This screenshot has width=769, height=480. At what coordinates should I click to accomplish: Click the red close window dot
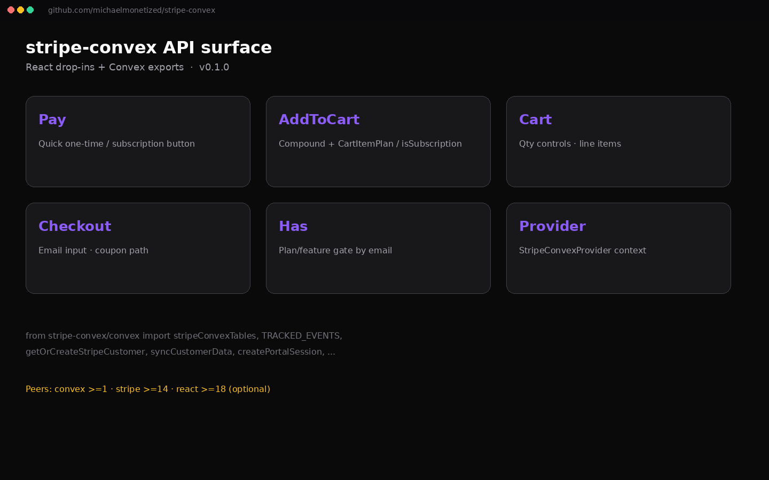(11, 10)
